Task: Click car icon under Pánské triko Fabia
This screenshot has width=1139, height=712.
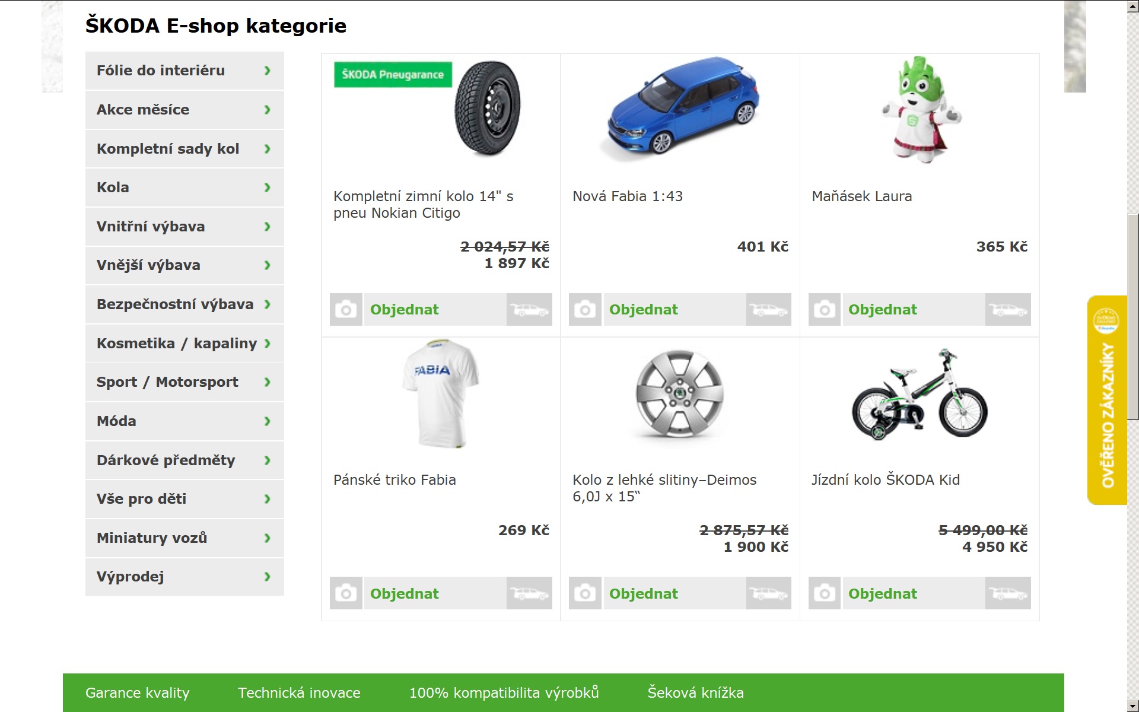Action: click(529, 593)
